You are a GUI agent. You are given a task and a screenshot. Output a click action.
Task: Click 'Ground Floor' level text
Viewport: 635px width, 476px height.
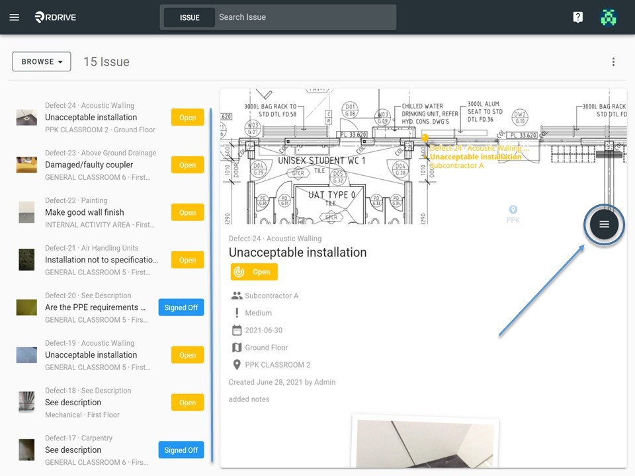pyautogui.click(x=266, y=348)
